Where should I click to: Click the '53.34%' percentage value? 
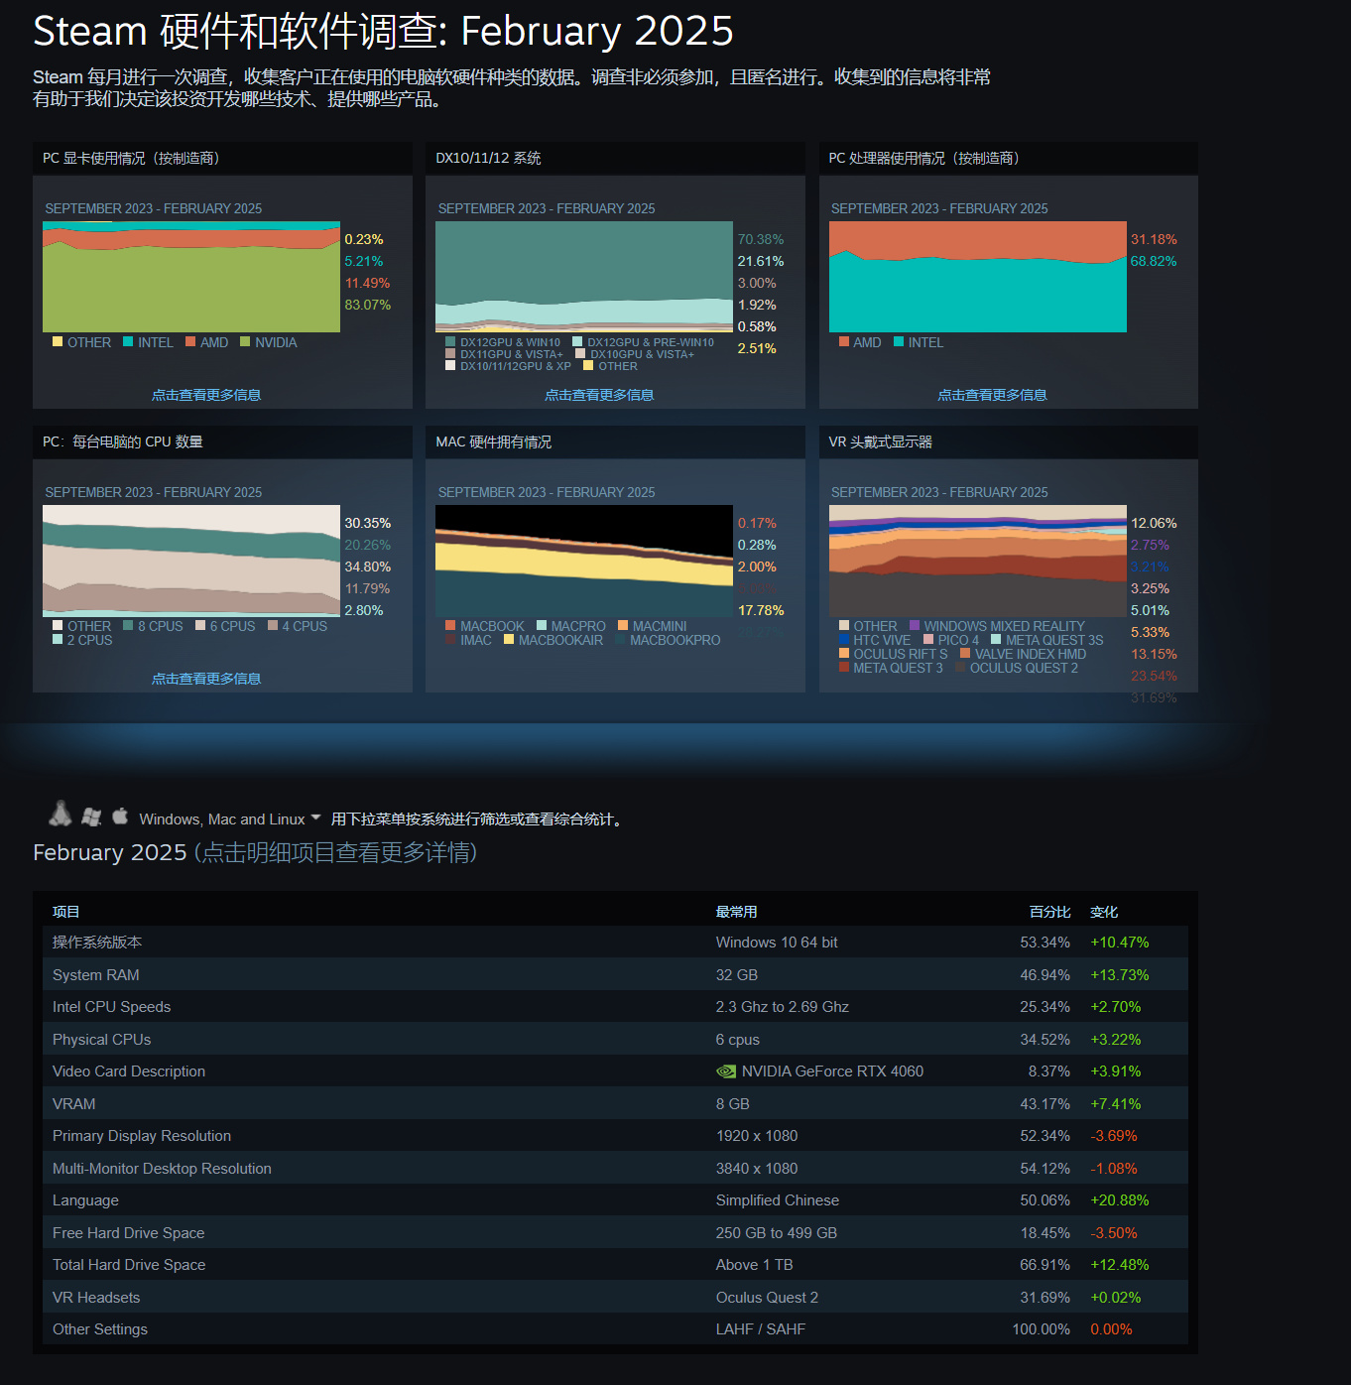tap(1045, 943)
